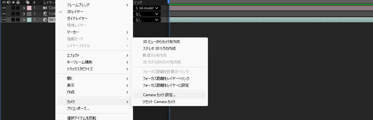Toggle eye icon for layer 3 3d-model
Screen dimensions: 373x120
coord(4,20)
